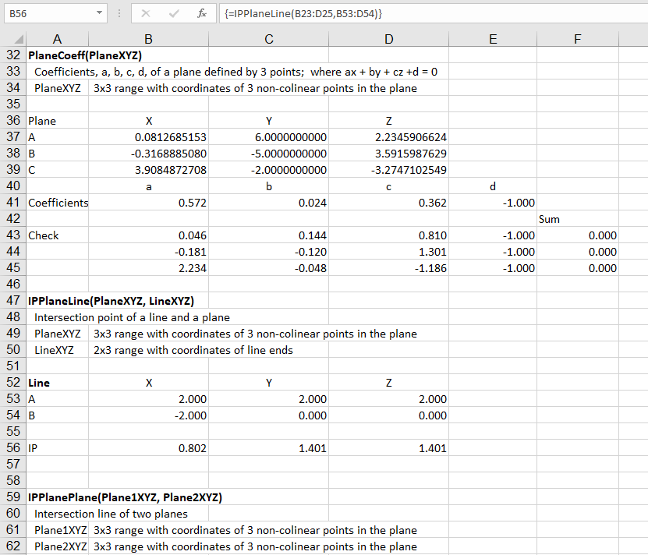The image size is (648, 555).
Task: Click the Cancel X icon in formula bar
Action: click(147, 13)
